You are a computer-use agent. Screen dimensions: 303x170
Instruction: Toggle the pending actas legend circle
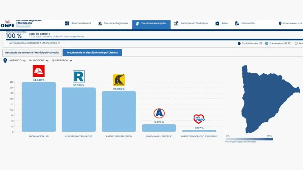[x=296, y=43]
